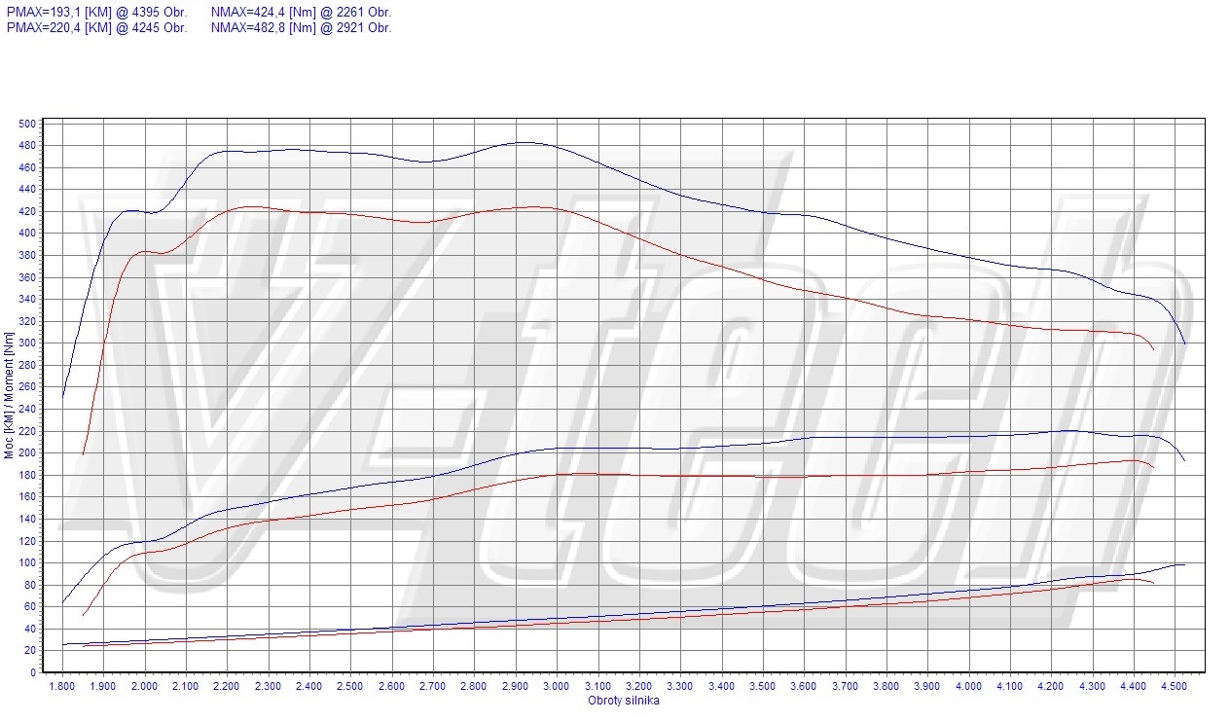This screenshot has width=1230, height=722.
Task: Click the "Obroty silnika" axis title
Action: point(623,701)
